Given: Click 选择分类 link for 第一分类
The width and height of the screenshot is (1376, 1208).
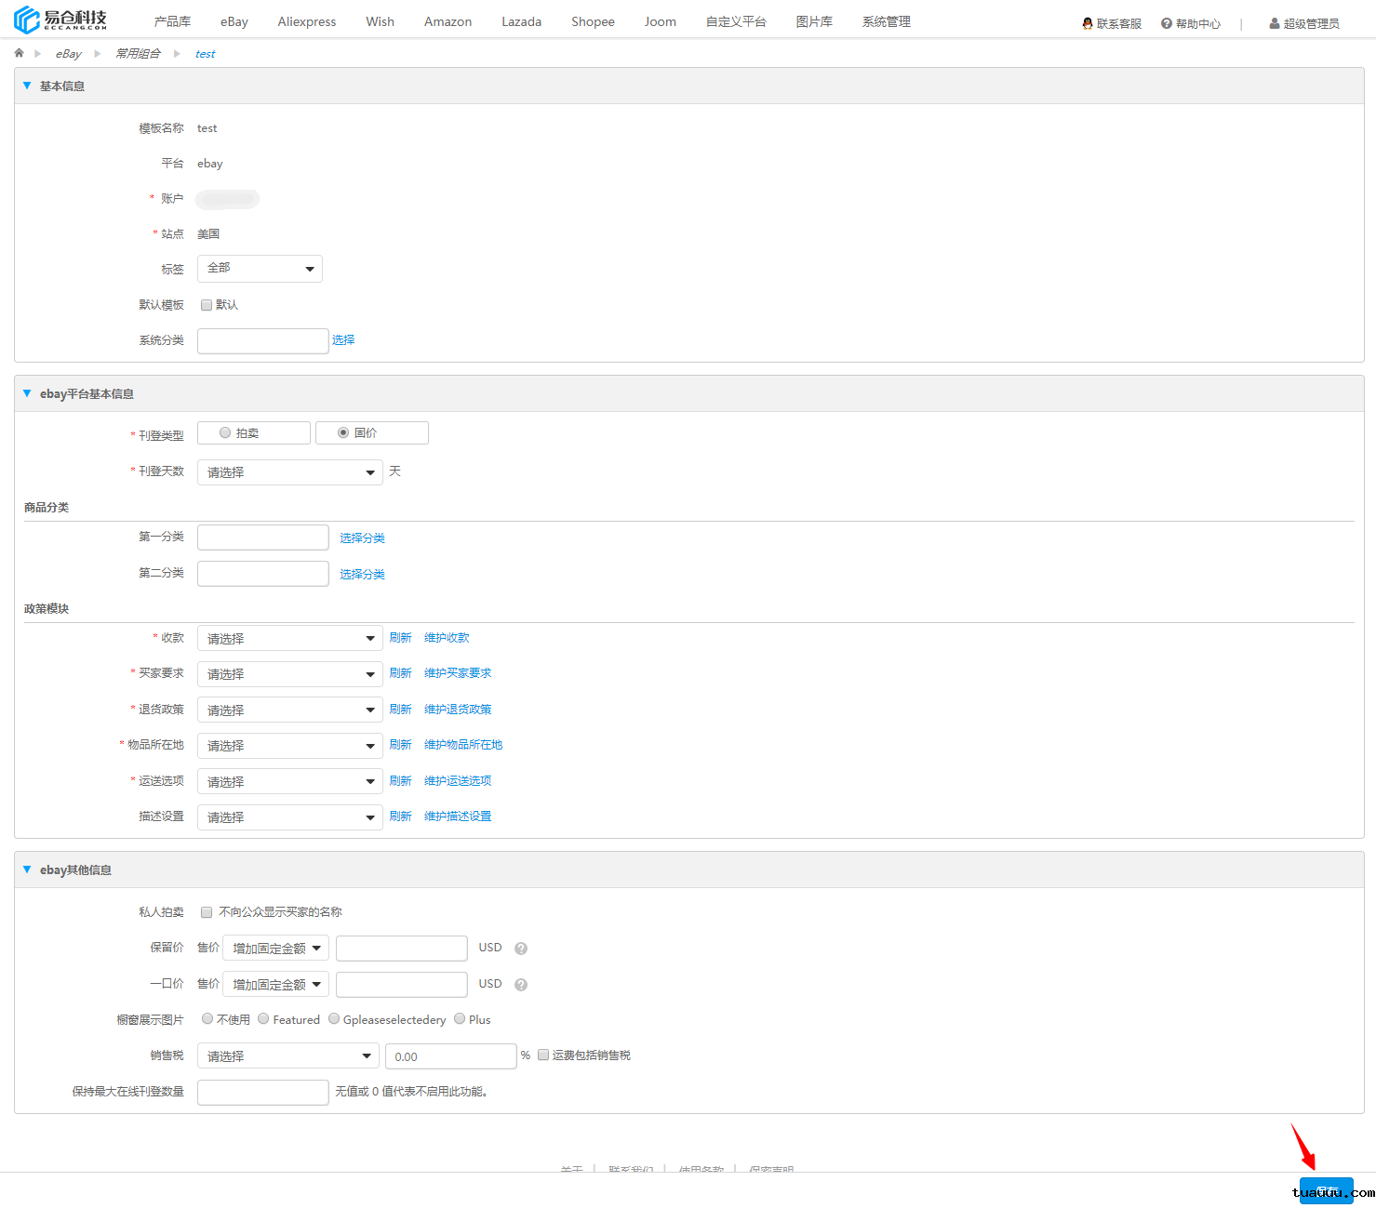Looking at the screenshot, I should point(362,538).
